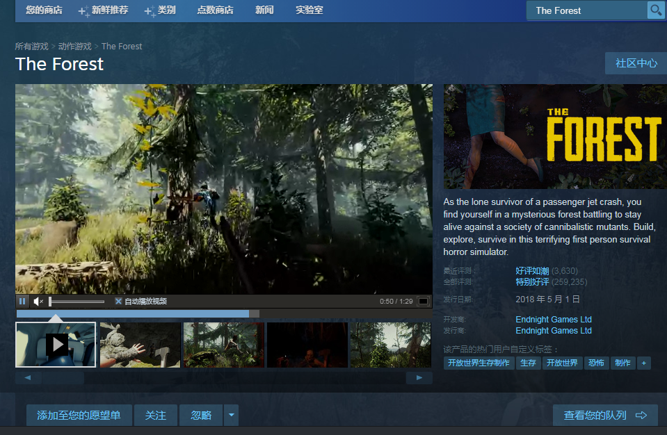Click the thumbnail strip scrollbar handle
Screen dimensions: 667x435
point(63,377)
